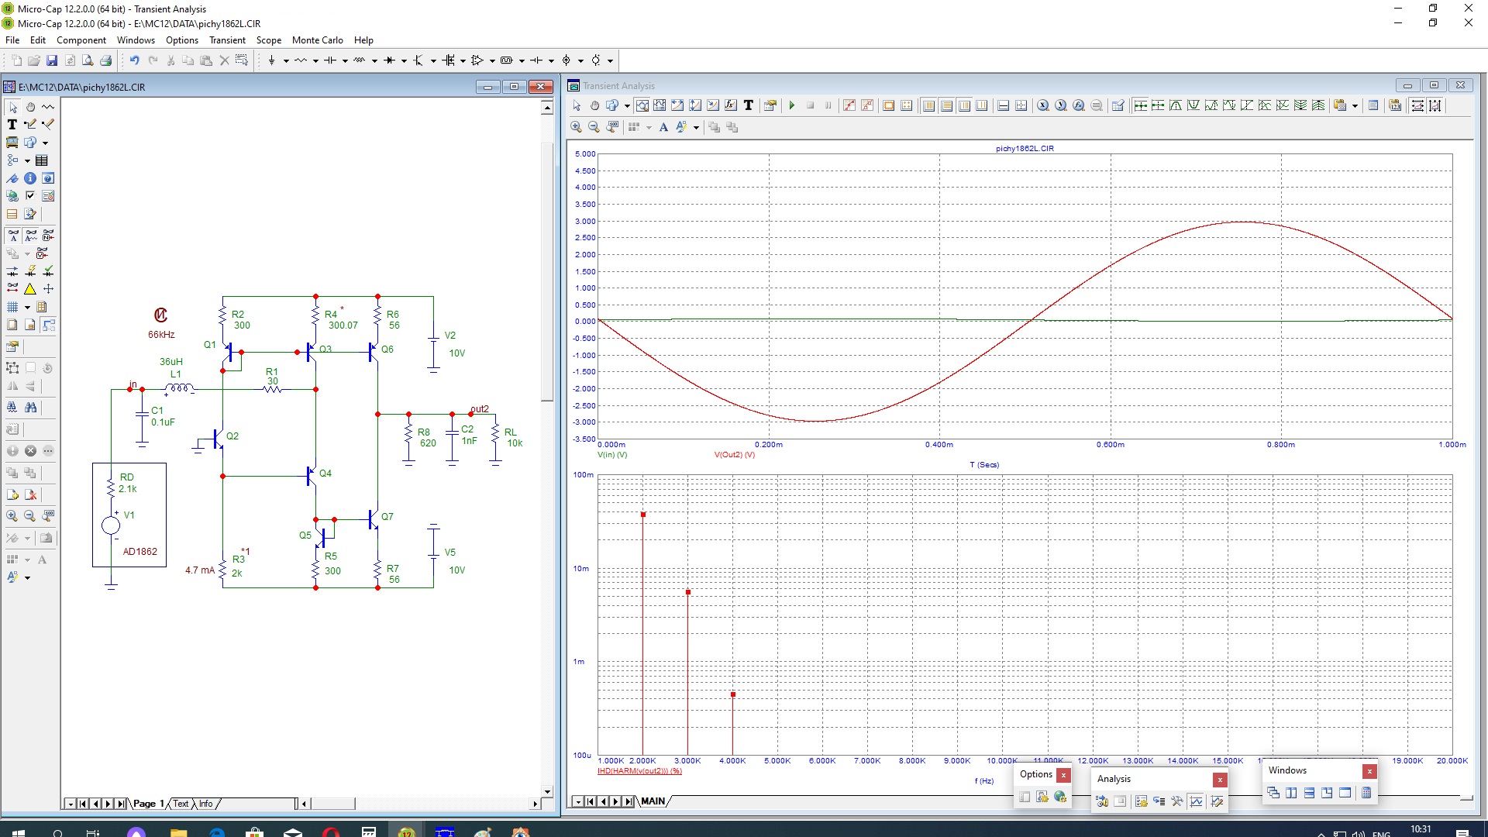Open the transistor component dropdown arrow
Screen dimensions: 1488x837
433,60
